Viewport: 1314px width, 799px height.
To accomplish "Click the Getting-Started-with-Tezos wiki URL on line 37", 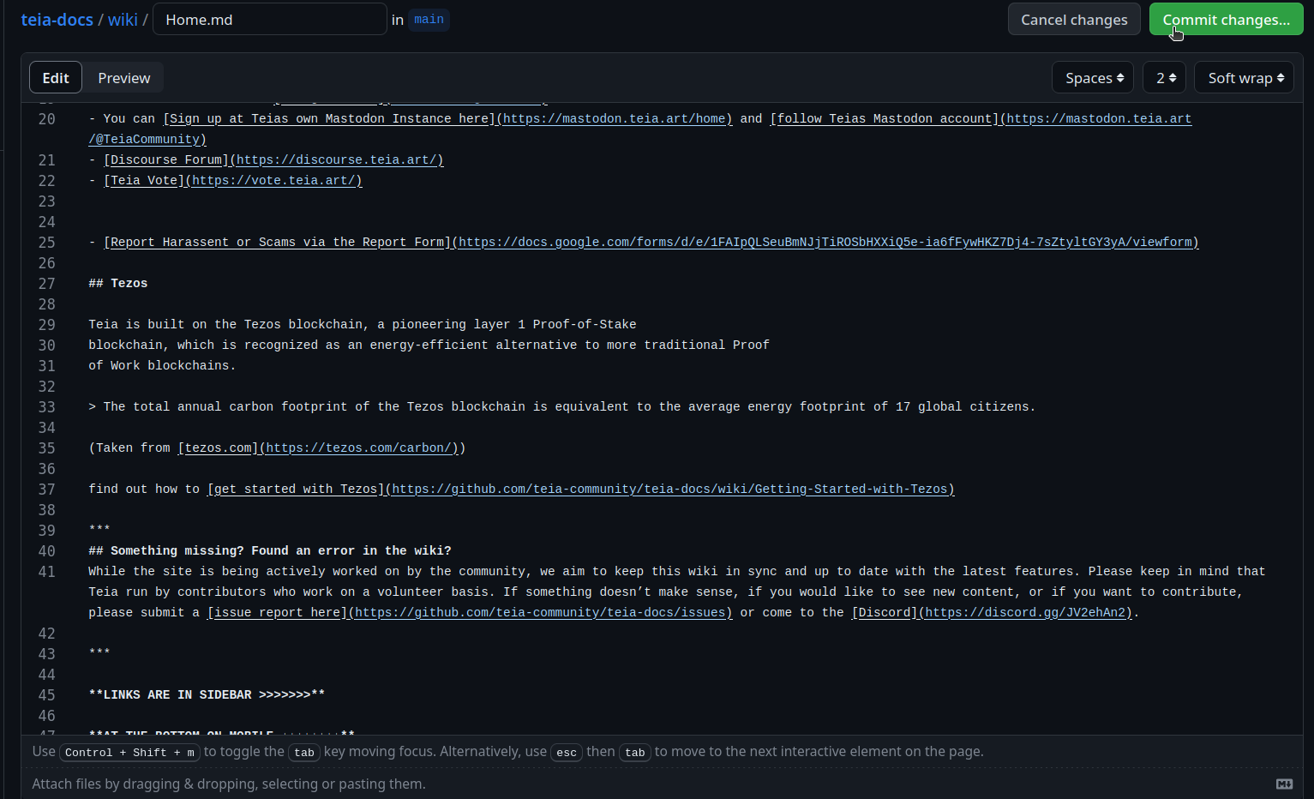I will click(x=669, y=490).
